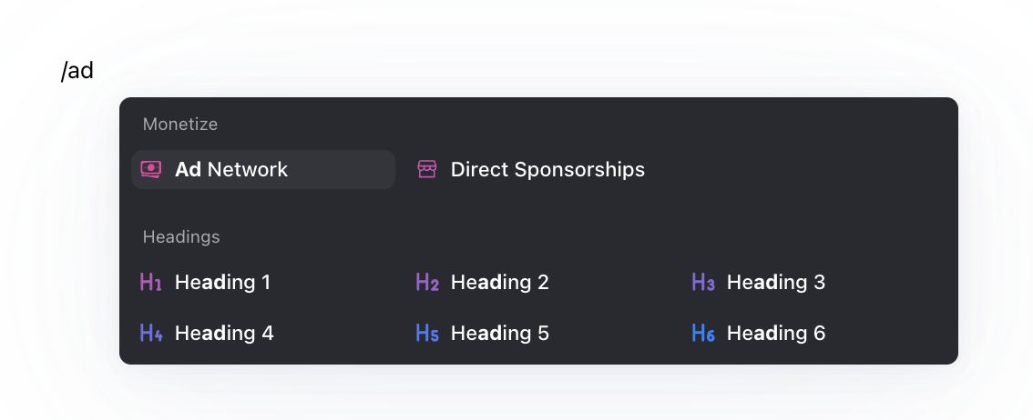The height and width of the screenshot is (420, 1033).
Task: Click the H4 heading icon
Action: [x=151, y=334]
